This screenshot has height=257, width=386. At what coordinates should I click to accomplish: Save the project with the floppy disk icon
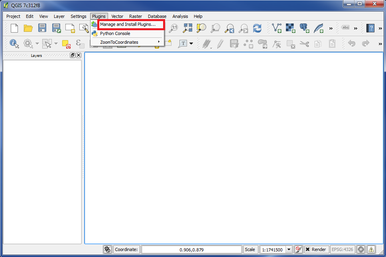[x=42, y=28]
